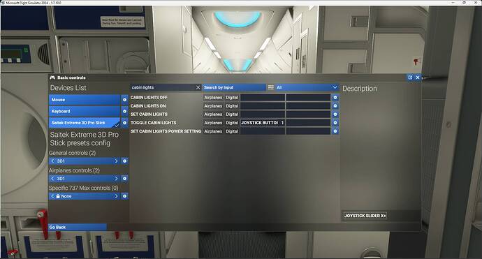The image size is (482, 259).
Task: Pop out the Basic controls panel
Action: click(x=410, y=77)
